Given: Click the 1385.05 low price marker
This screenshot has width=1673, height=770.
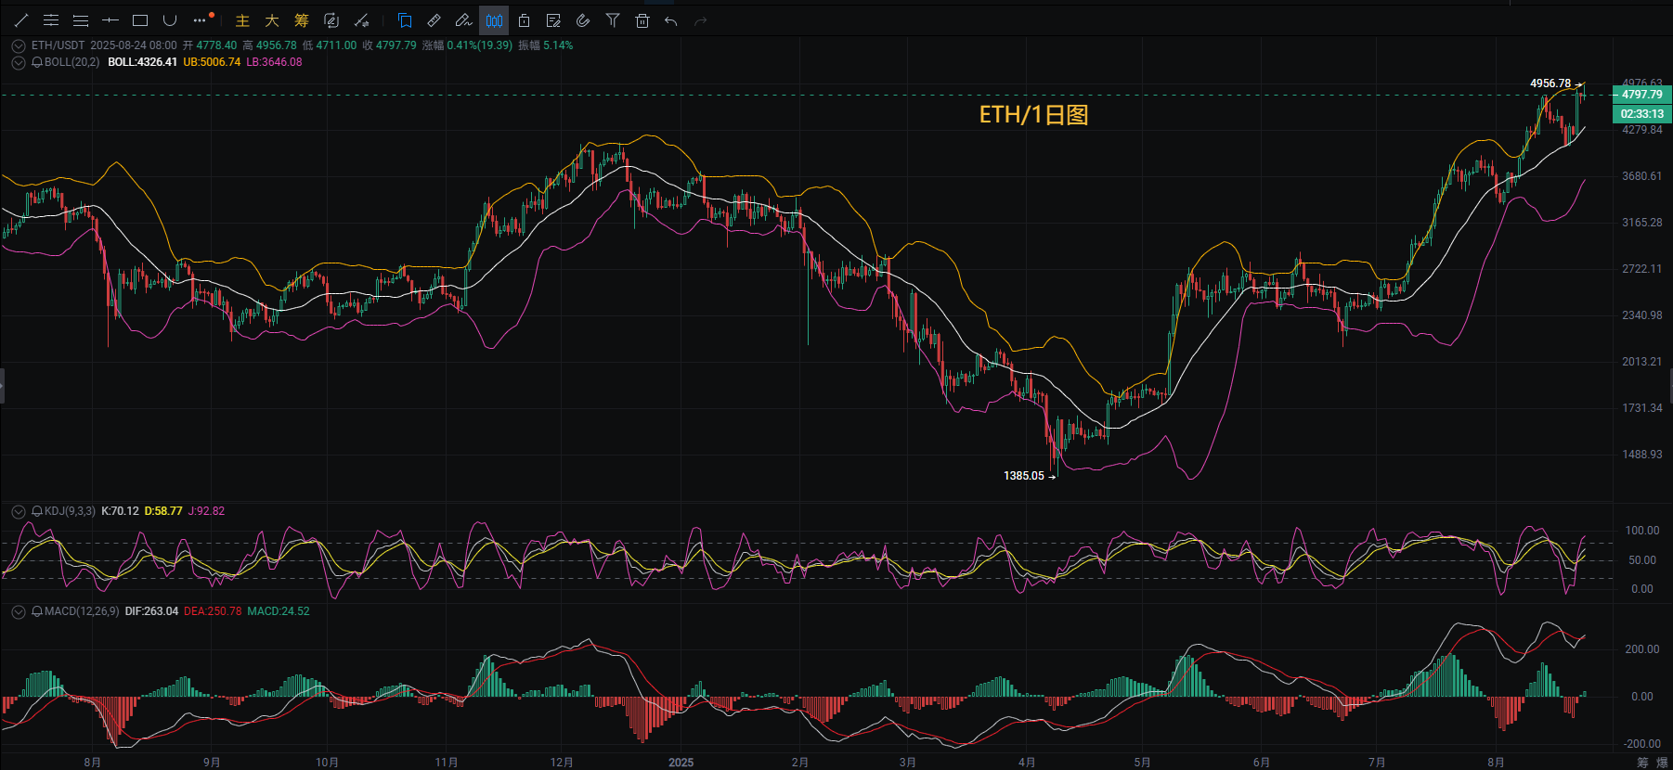Looking at the screenshot, I should click(x=1024, y=476).
